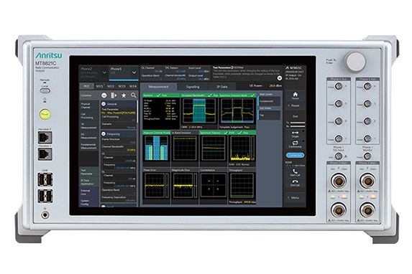Viewport: 412px width, 274px height.
Task: Start Continuous measurement mode
Action: tap(295, 144)
